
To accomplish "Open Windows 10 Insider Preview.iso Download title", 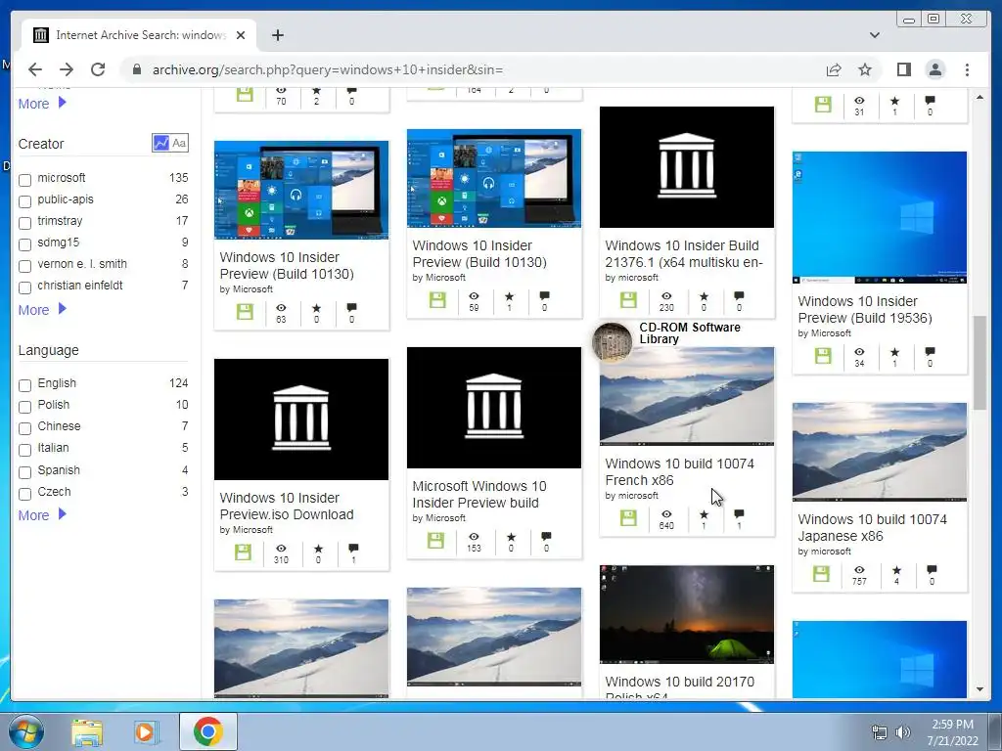I will [287, 506].
